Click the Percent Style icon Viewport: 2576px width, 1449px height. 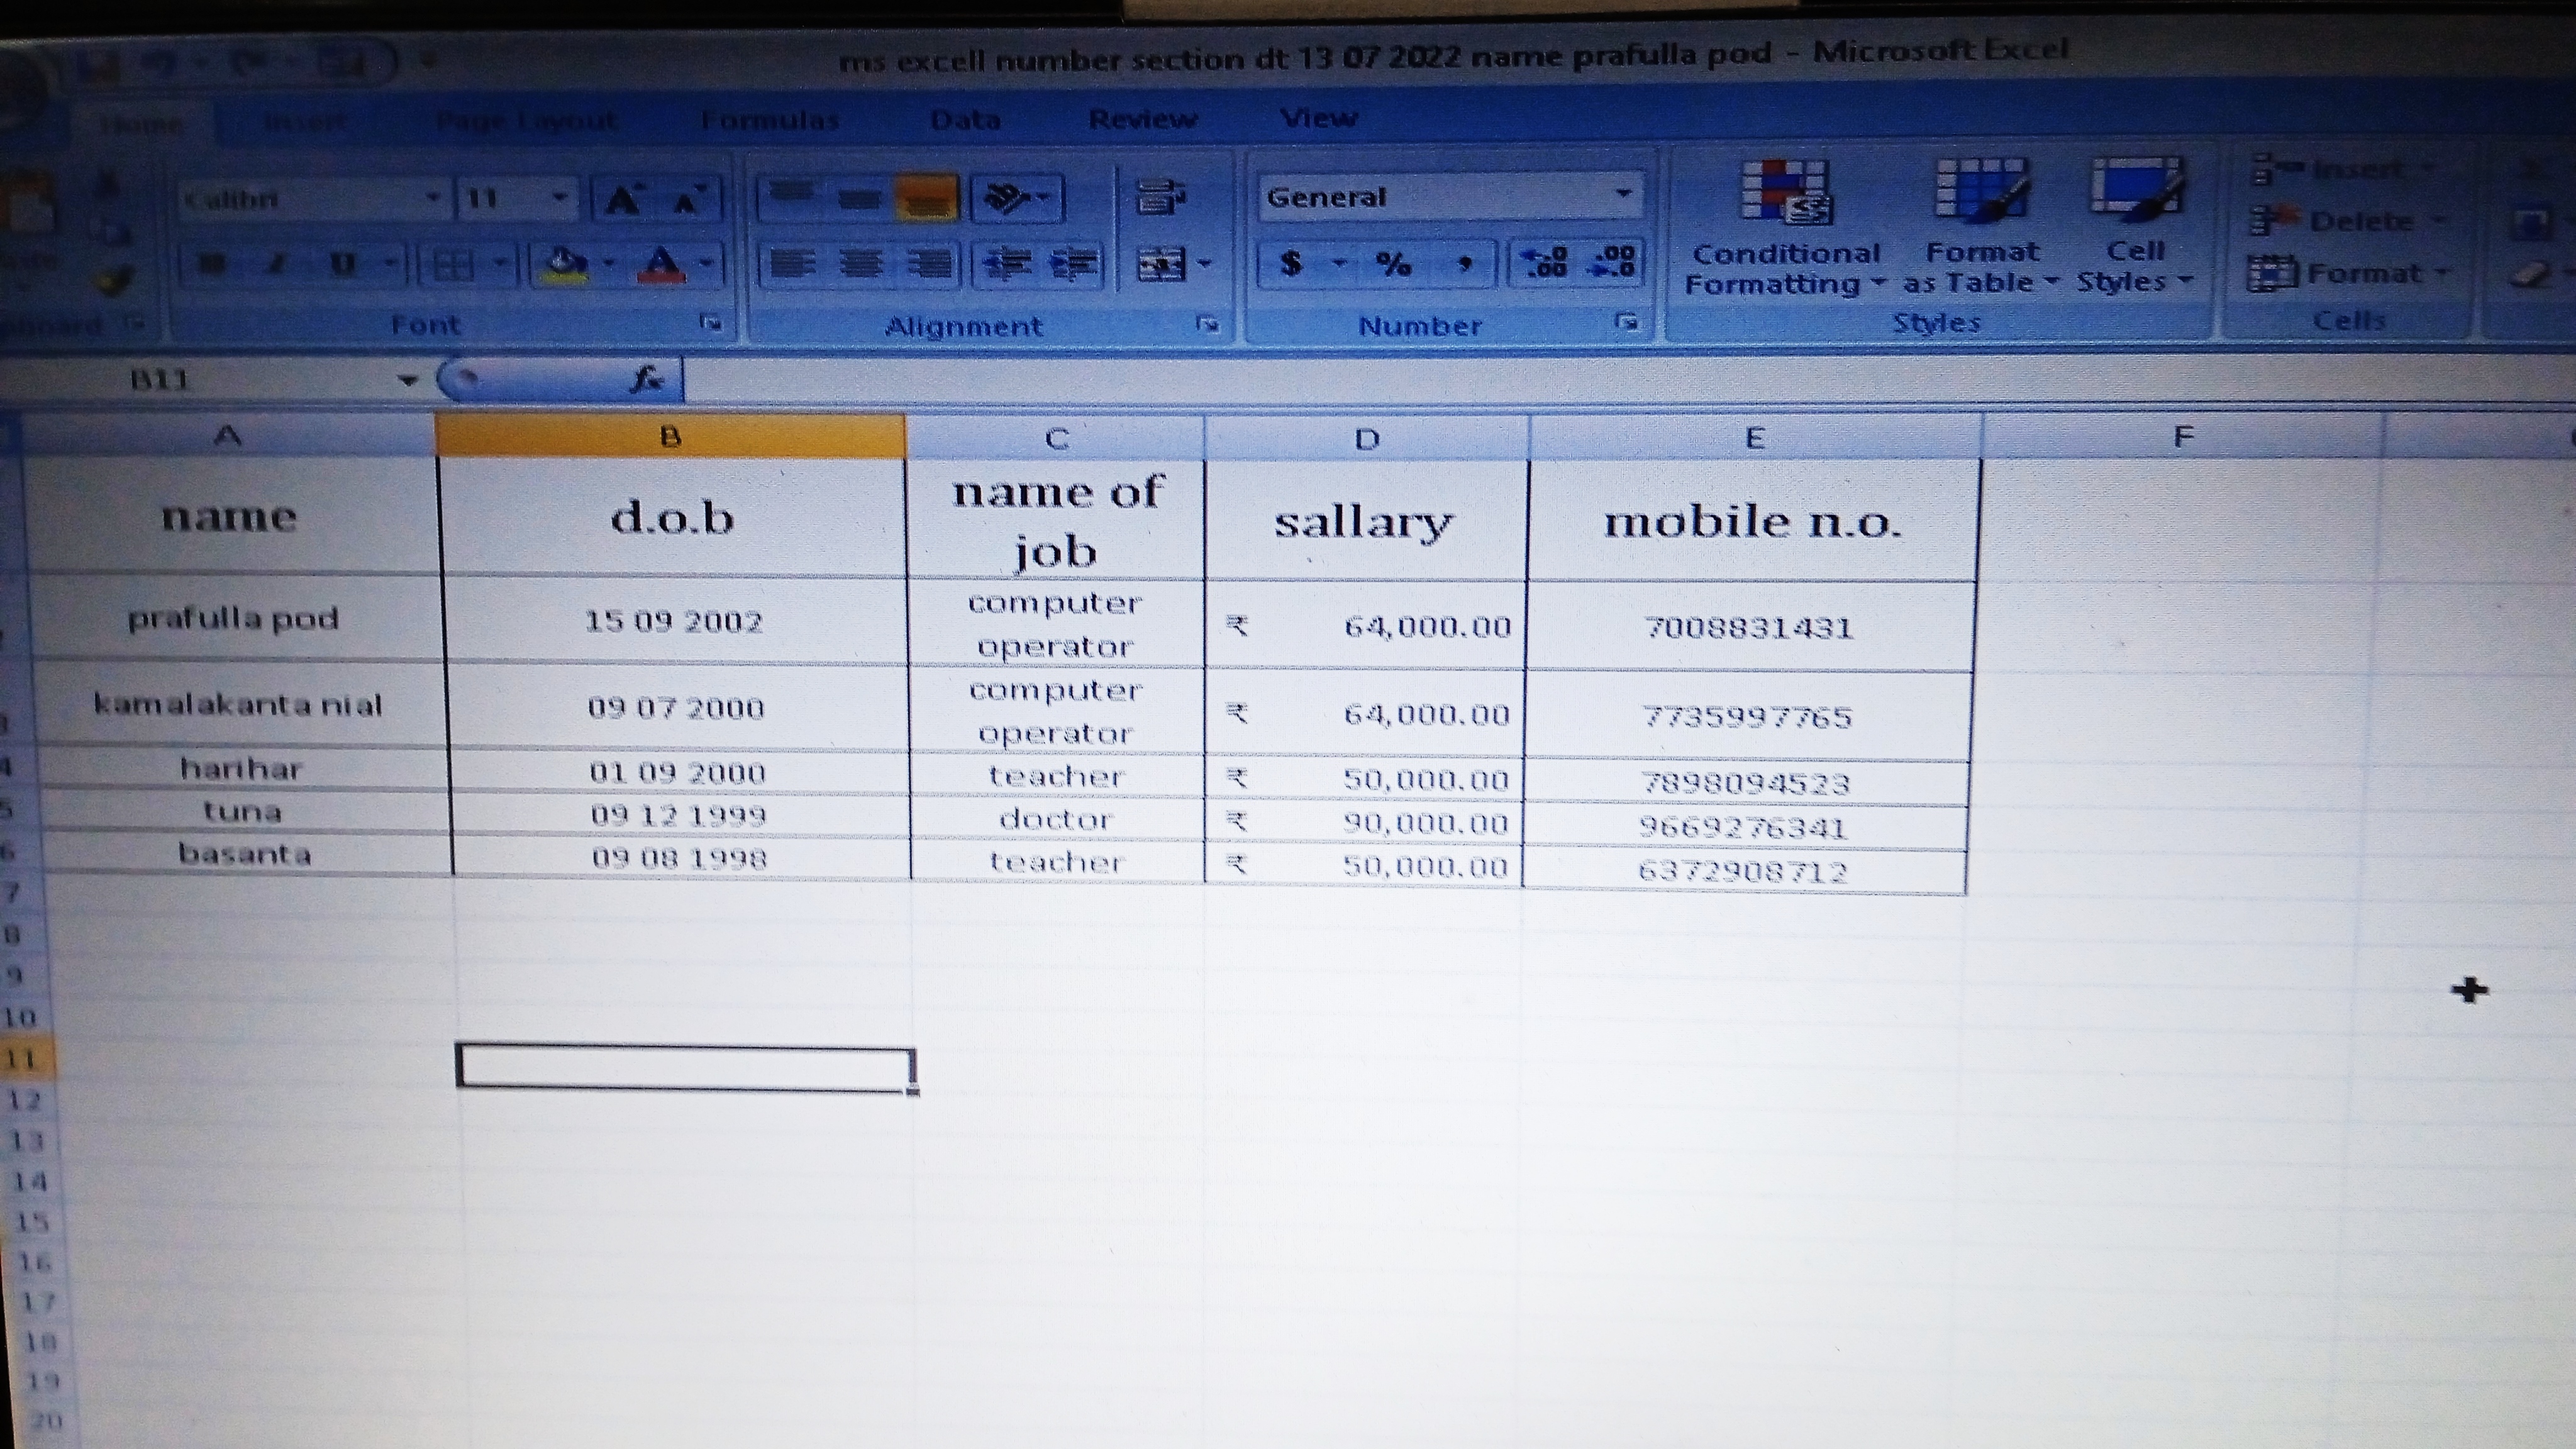[1393, 264]
